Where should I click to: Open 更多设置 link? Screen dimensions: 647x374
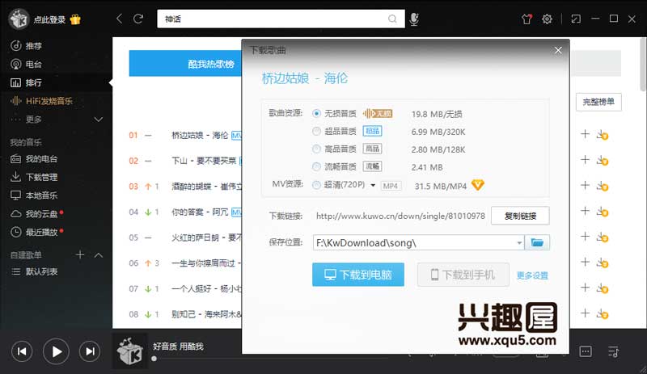(x=532, y=275)
